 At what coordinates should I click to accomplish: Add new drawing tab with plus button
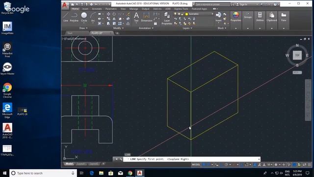coord(117,33)
